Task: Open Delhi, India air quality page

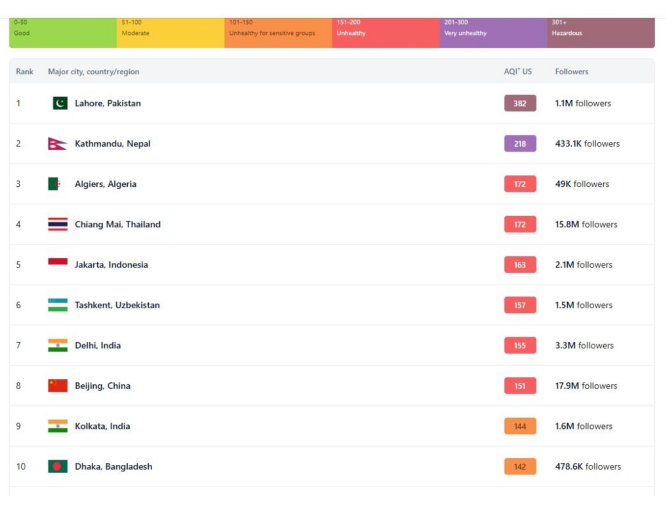Action: point(97,345)
